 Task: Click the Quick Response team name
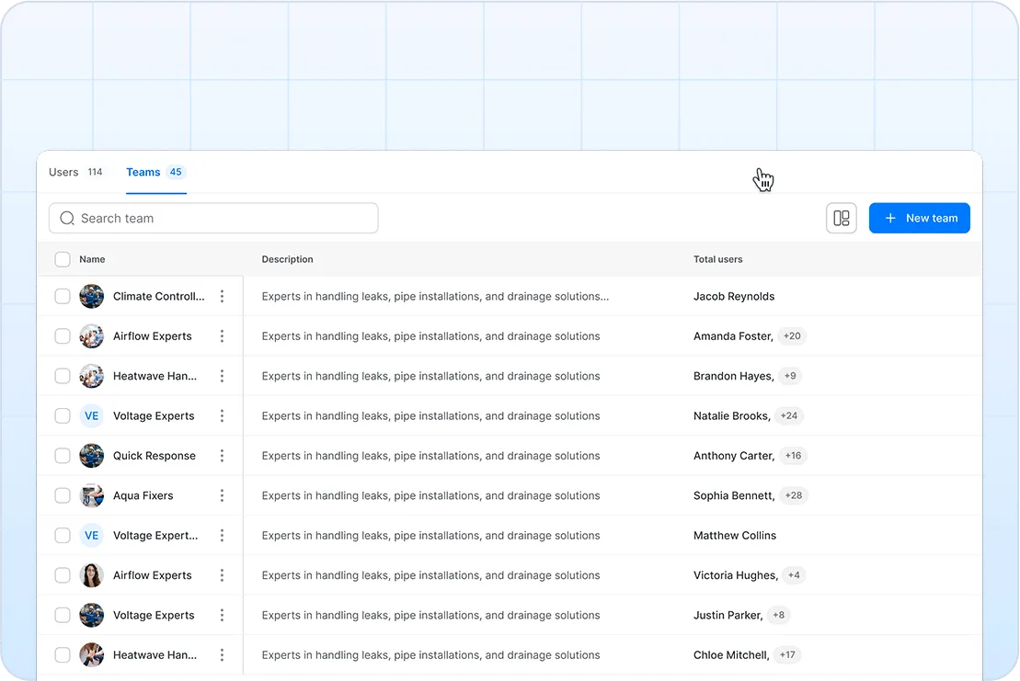[155, 456]
